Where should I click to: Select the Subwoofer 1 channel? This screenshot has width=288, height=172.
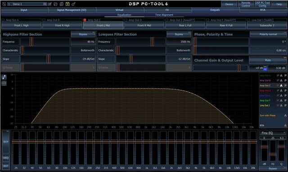[x=267, y=26]
